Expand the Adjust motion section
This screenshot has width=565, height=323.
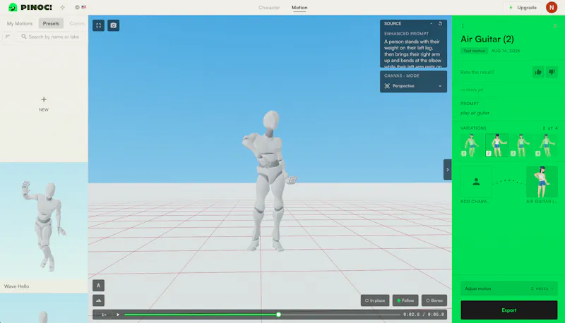pyautogui.click(x=509, y=288)
